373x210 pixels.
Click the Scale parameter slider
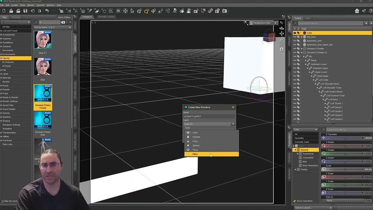click(345, 169)
